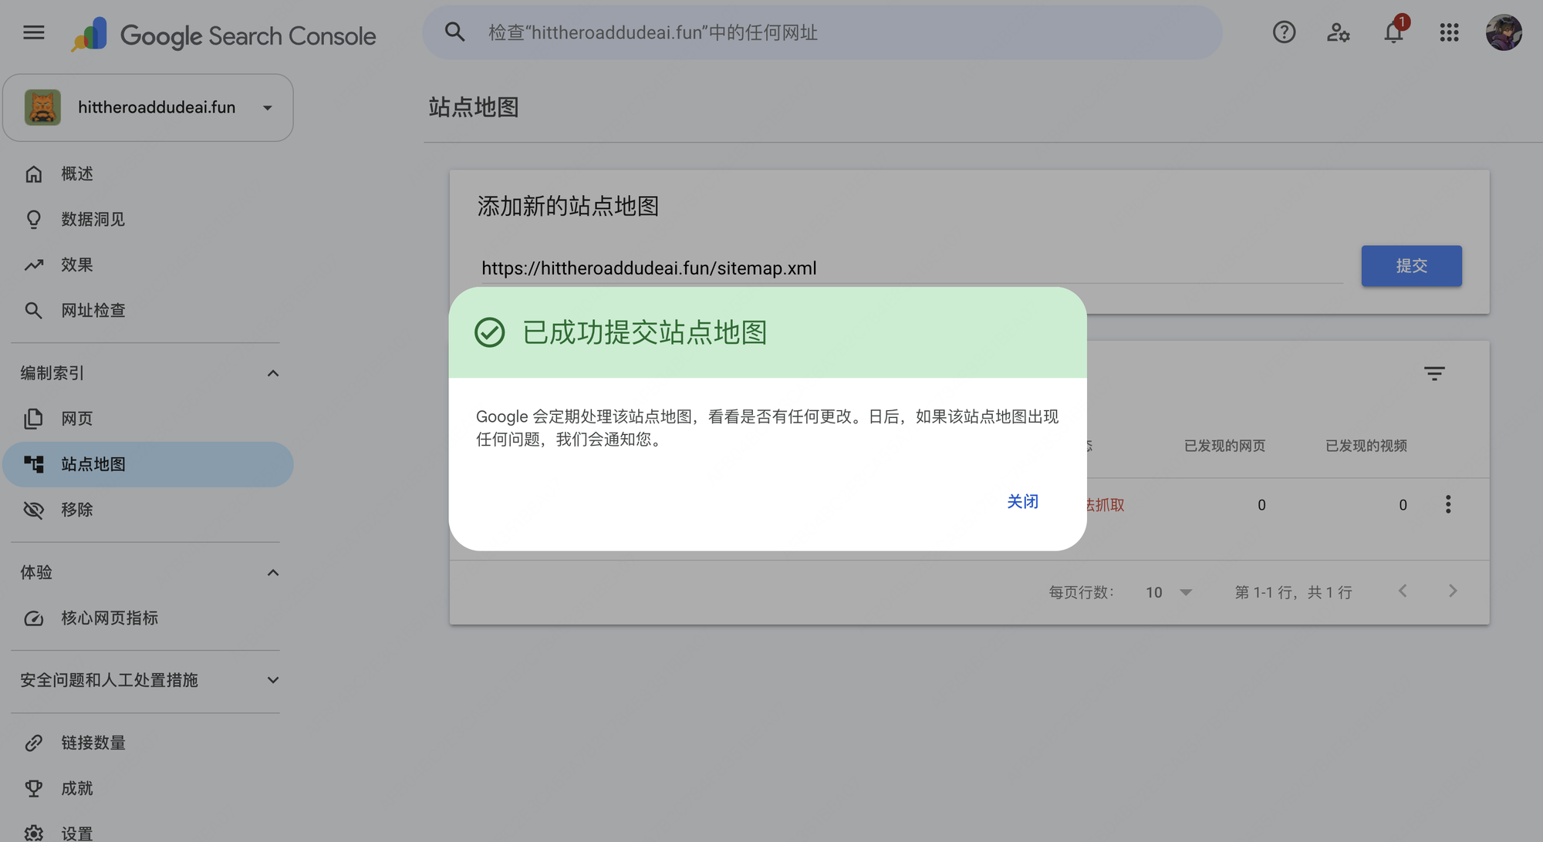
Task: Collapse the 编制索引 section
Action: (272, 373)
